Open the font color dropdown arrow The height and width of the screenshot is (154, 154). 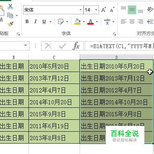(x=97, y=22)
